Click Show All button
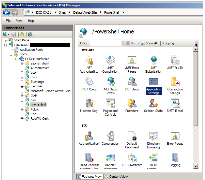This screenshot has width=205, height=180. 149,43
